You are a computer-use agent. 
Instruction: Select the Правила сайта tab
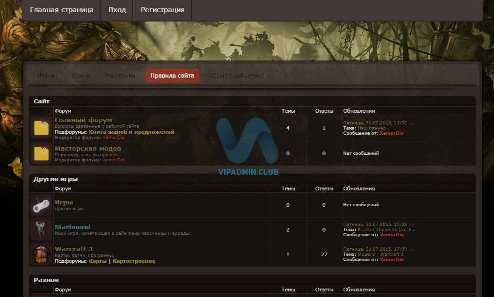pos(172,76)
